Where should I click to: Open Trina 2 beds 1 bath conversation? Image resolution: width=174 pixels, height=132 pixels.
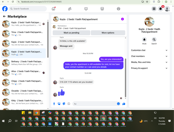(x=23, y=34)
